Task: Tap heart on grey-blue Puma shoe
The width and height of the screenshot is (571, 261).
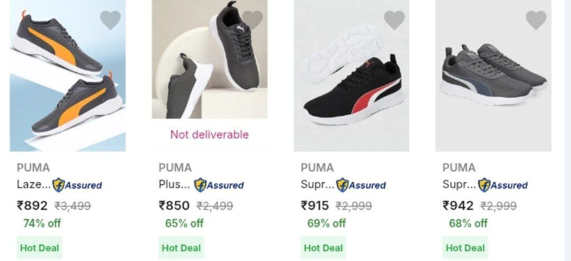Action: coord(536,20)
